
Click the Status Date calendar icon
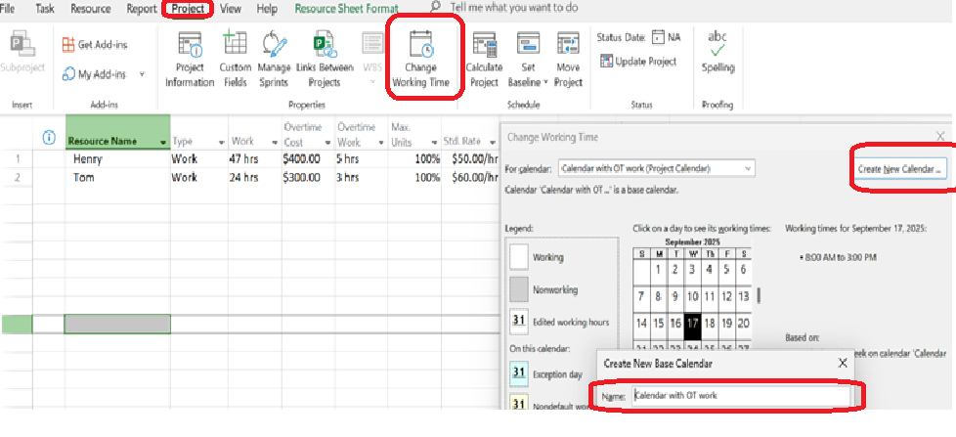coord(658,37)
